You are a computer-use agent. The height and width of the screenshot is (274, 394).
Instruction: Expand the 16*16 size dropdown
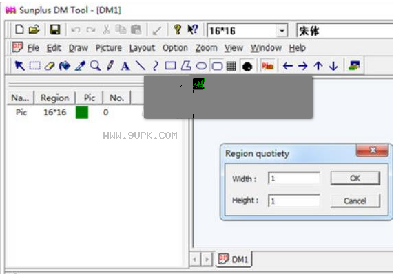282,31
